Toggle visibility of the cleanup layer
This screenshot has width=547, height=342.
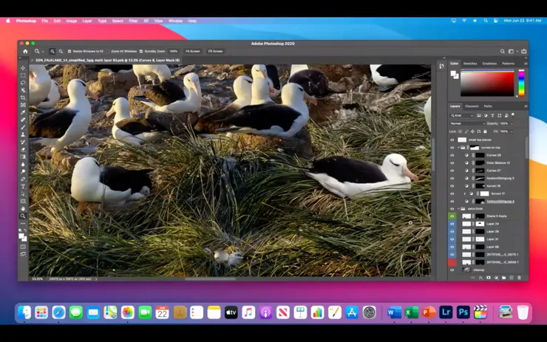click(452, 270)
